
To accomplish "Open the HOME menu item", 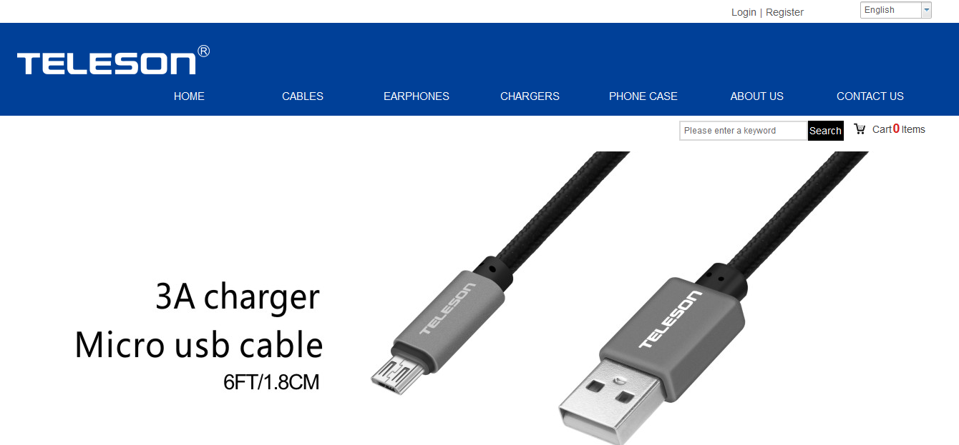I will tap(189, 96).
